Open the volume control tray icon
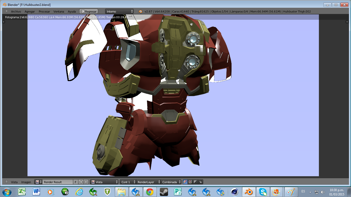This screenshot has width=351, height=197. point(323,192)
